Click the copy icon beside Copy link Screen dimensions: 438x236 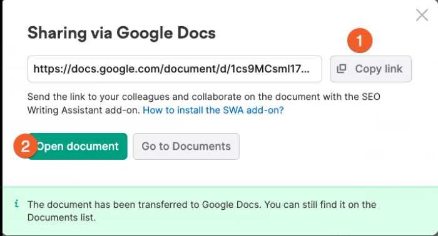(342, 69)
